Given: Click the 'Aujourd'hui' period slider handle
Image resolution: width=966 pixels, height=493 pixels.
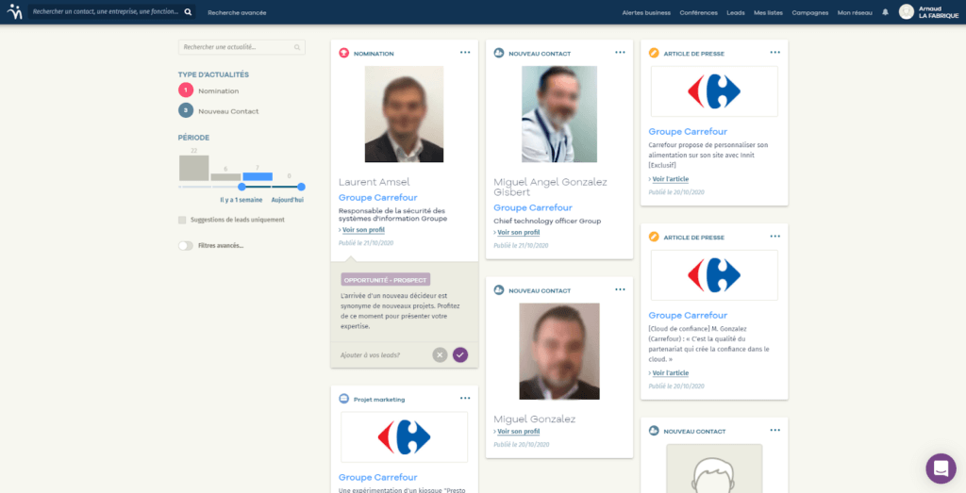Looking at the screenshot, I should (x=302, y=187).
